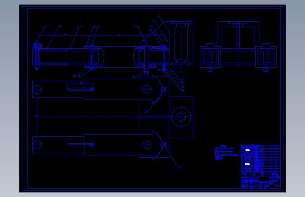This screenshot has width=305, height=197.
Task: Select the end hole circle of upper arm
Action: coord(37,89)
